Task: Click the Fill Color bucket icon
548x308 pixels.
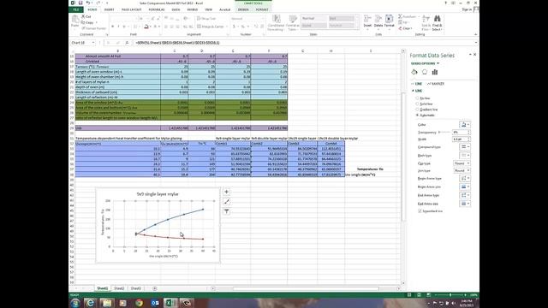Action: [146, 27]
